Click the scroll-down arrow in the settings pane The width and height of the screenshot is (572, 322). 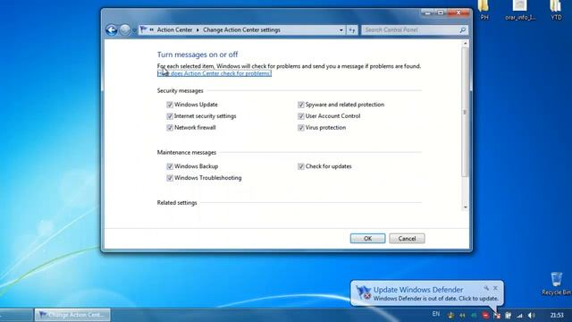click(465, 208)
